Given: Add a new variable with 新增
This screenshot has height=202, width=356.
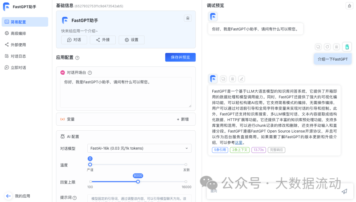Looking at the screenshot, I should click(x=183, y=119).
